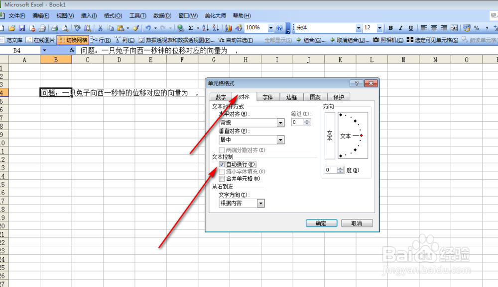Run the spelling check icon
This screenshot has width=498, height=287.
(x=77, y=28)
